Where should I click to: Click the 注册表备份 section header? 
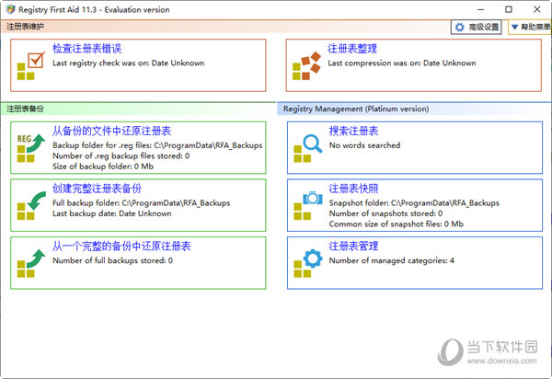pos(26,109)
